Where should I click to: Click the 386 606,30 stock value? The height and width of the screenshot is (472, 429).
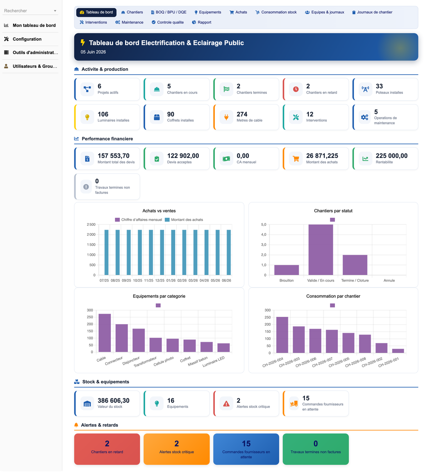pyautogui.click(x=114, y=400)
